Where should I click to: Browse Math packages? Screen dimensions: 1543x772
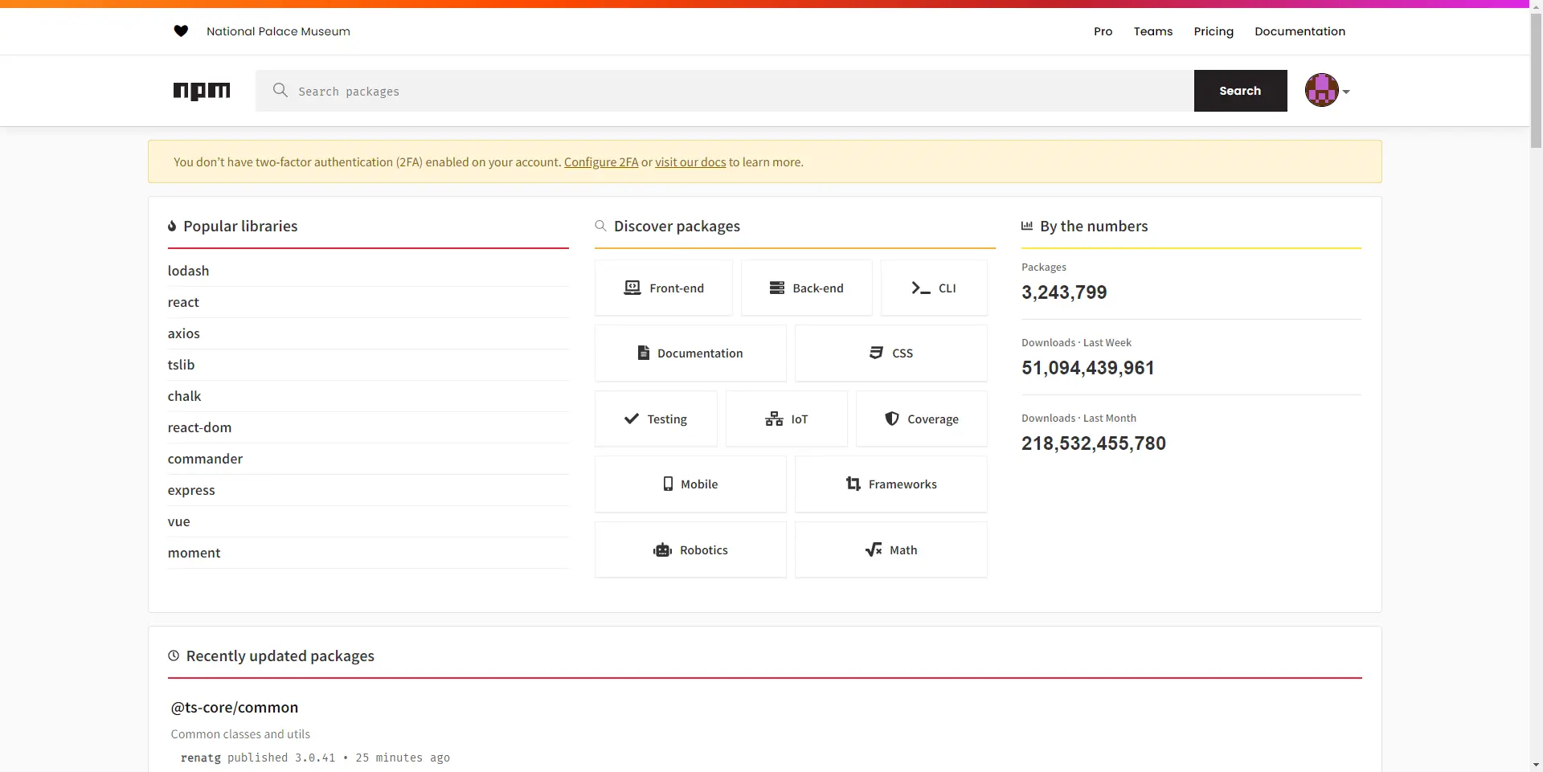coord(890,549)
